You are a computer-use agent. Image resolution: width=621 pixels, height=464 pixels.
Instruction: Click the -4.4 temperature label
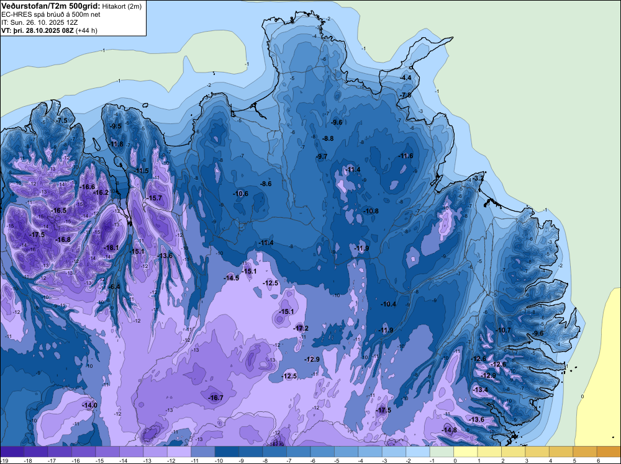(406, 78)
